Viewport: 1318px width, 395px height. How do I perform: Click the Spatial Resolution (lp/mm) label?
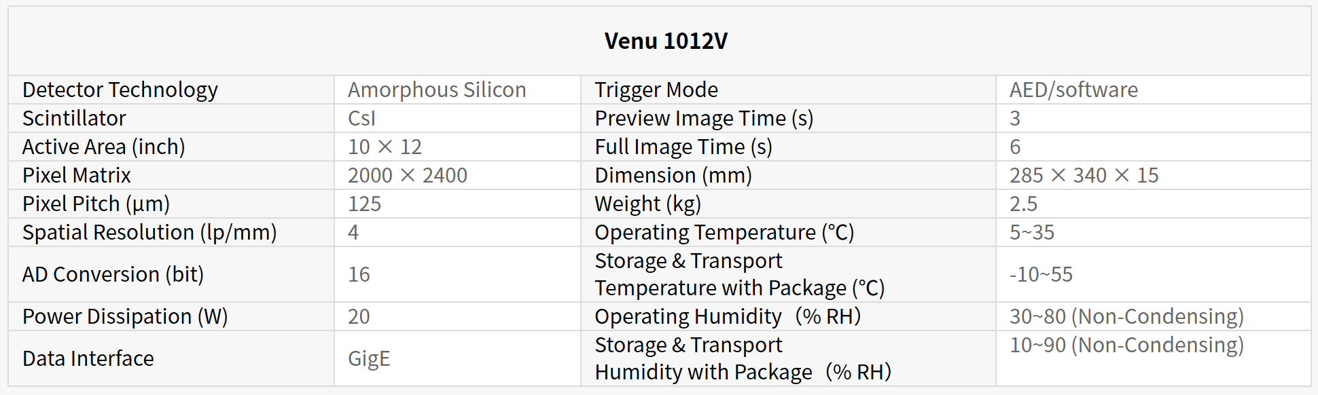coord(149,233)
